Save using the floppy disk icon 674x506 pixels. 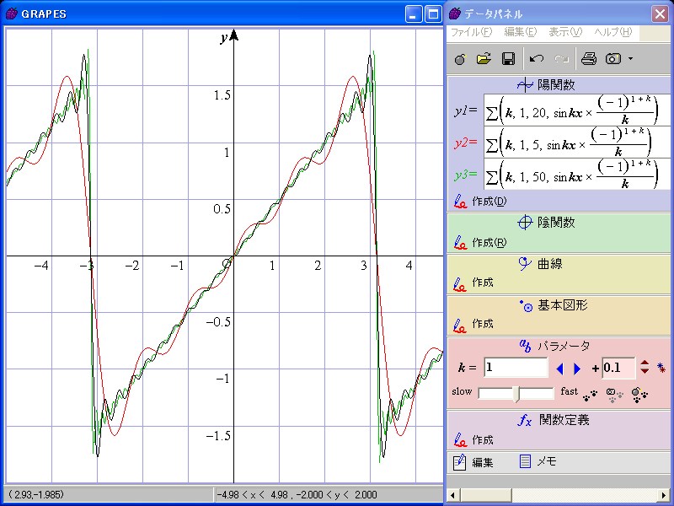(x=508, y=59)
